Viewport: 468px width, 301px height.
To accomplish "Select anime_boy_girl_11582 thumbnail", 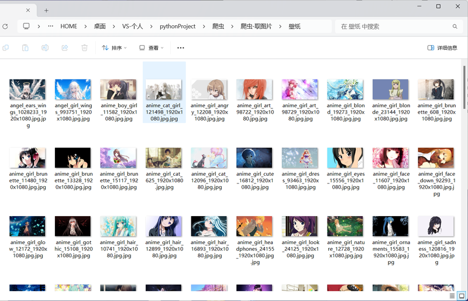I will pos(118,90).
